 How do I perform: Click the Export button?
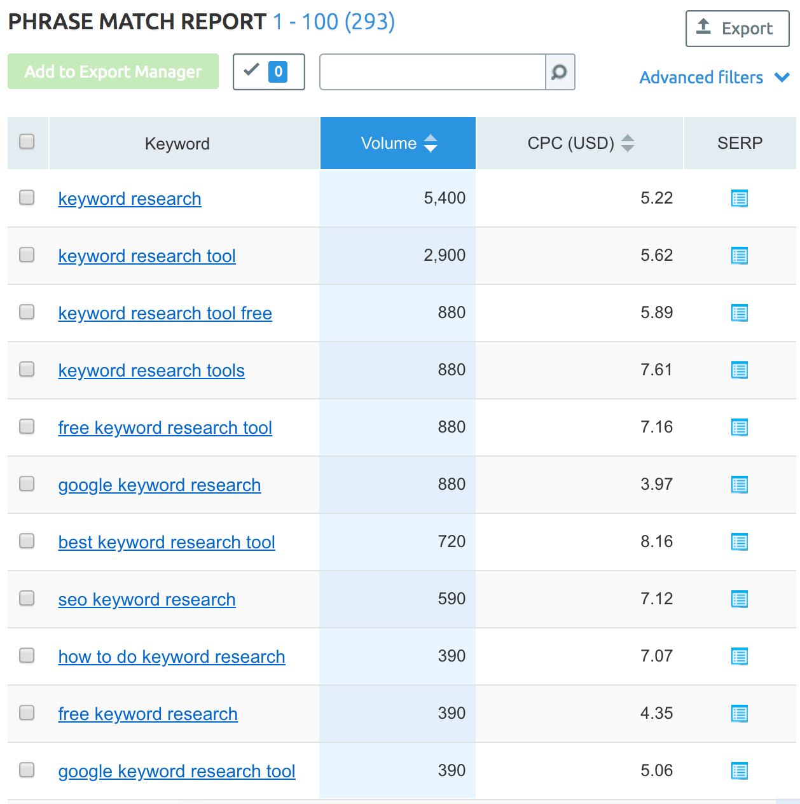(737, 29)
